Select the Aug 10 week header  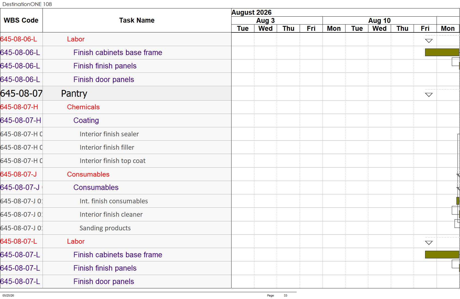pyautogui.click(x=380, y=20)
